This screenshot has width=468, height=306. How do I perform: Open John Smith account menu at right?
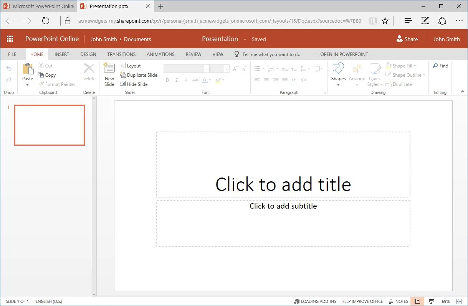pyautogui.click(x=447, y=39)
